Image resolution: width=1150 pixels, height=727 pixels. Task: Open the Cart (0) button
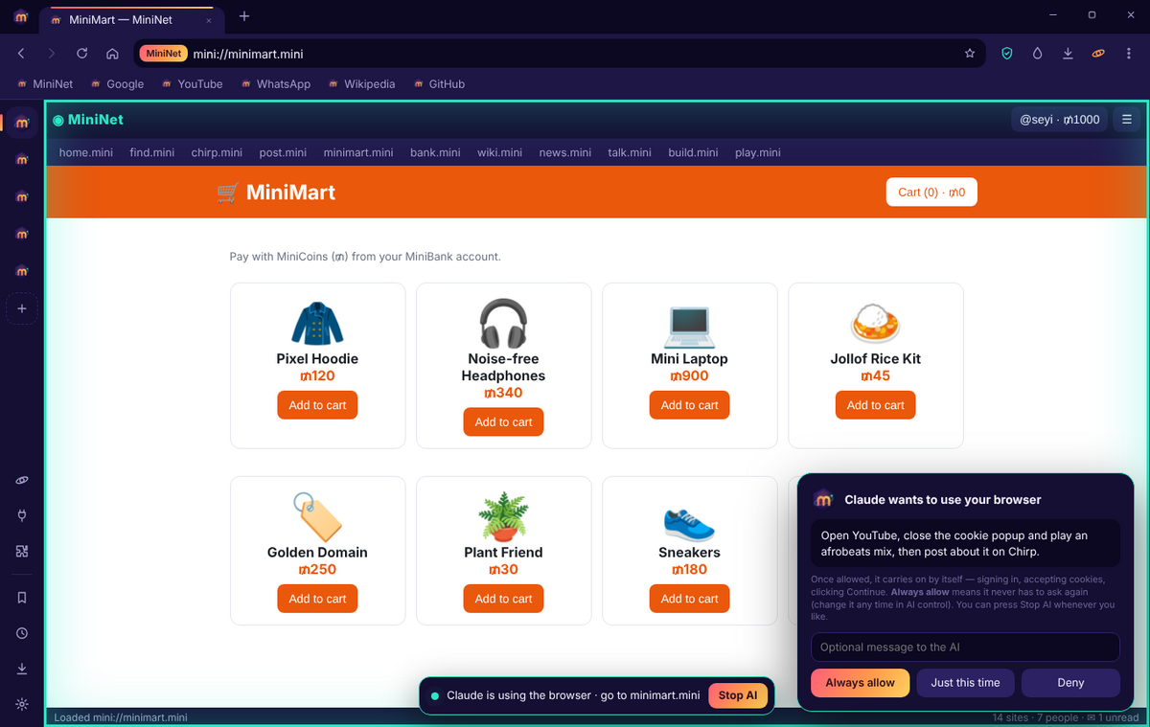click(x=931, y=192)
